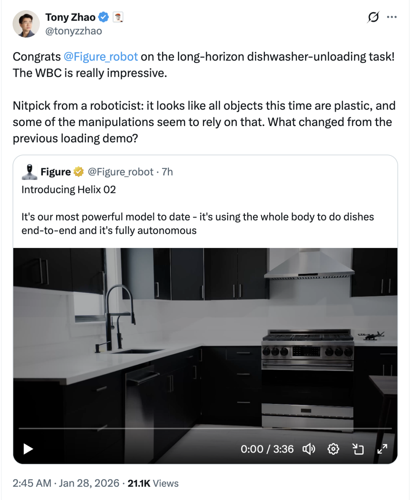Click the picture-in-picture video icon
This screenshot has height=500, width=410.
358,449
